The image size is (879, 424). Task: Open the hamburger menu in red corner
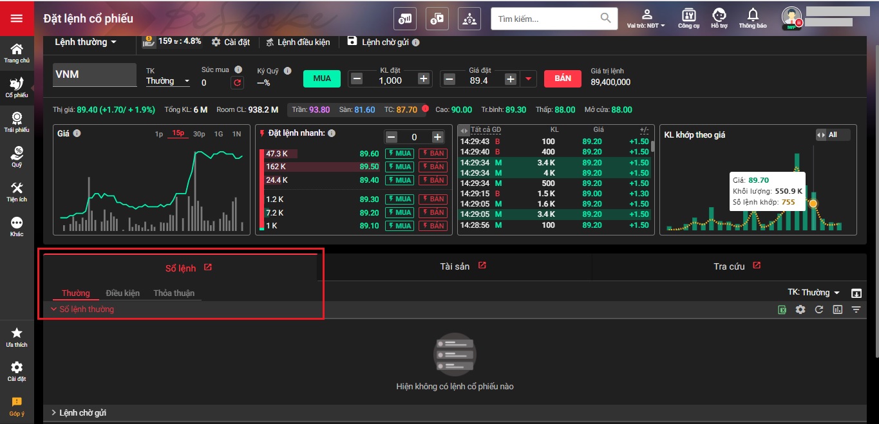click(x=17, y=18)
